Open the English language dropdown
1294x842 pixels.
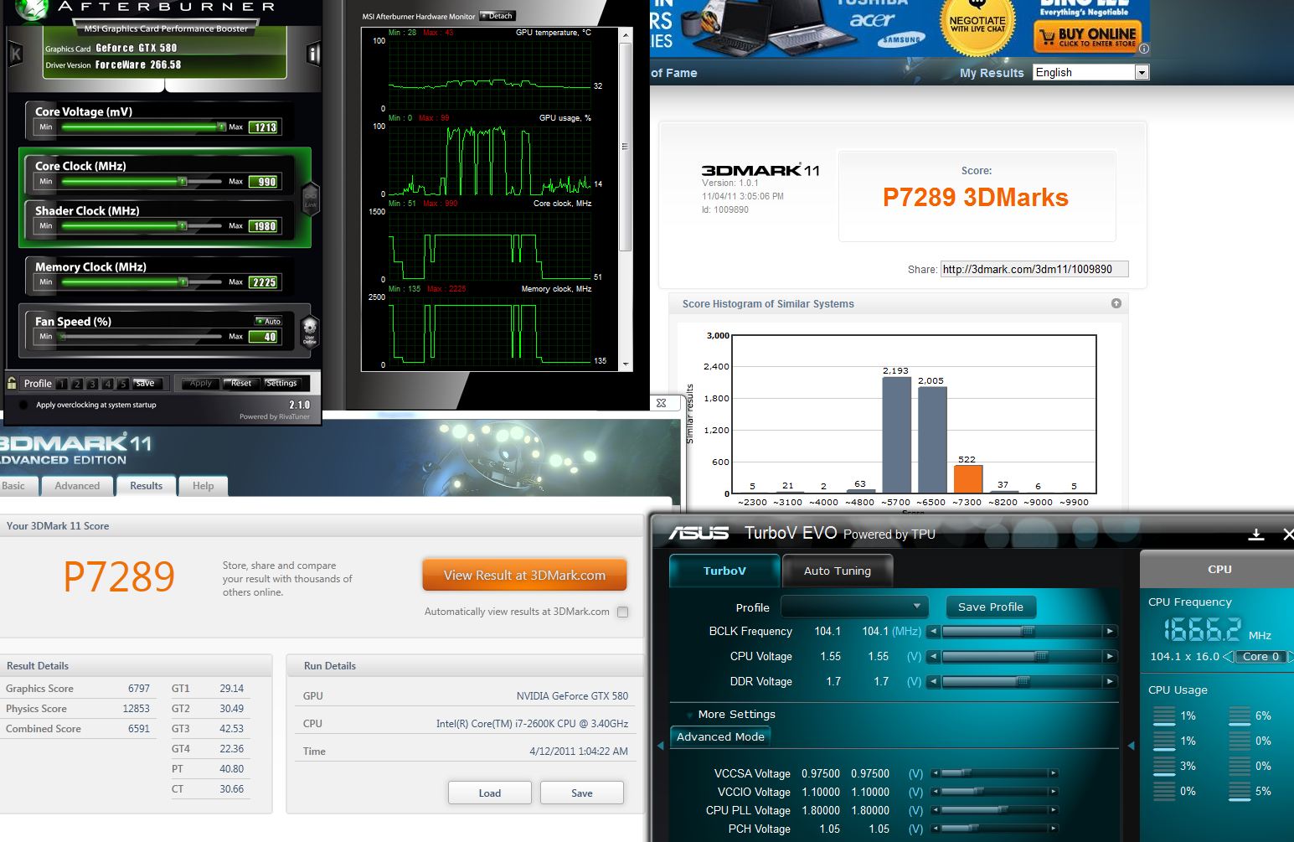point(1090,73)
